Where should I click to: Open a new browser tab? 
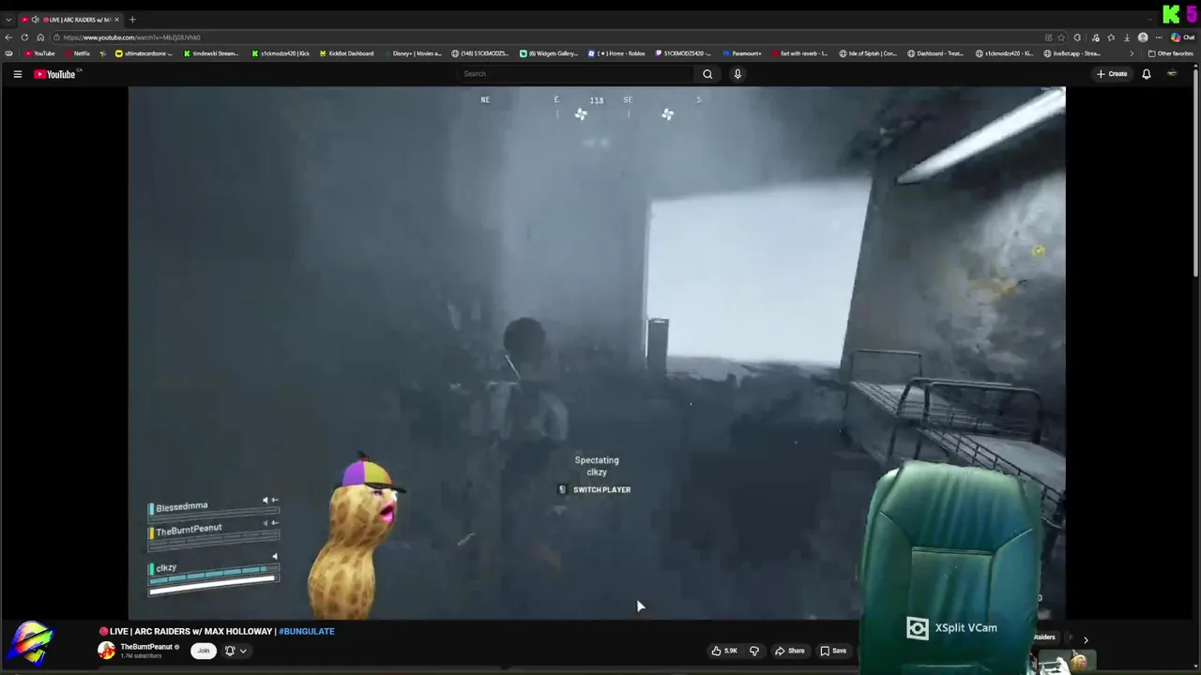point(132,20)
